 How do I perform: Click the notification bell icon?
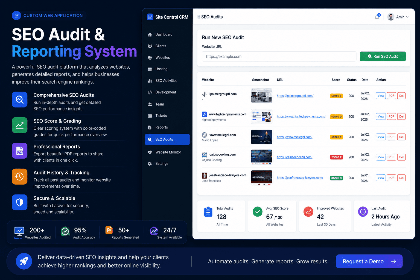pos(377,17)
